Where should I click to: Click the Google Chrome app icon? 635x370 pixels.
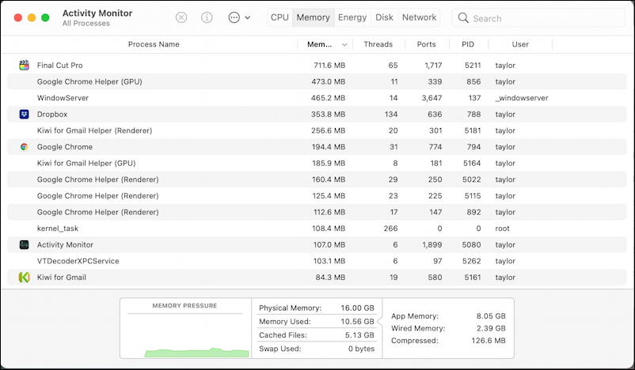(x=25, y=147)
